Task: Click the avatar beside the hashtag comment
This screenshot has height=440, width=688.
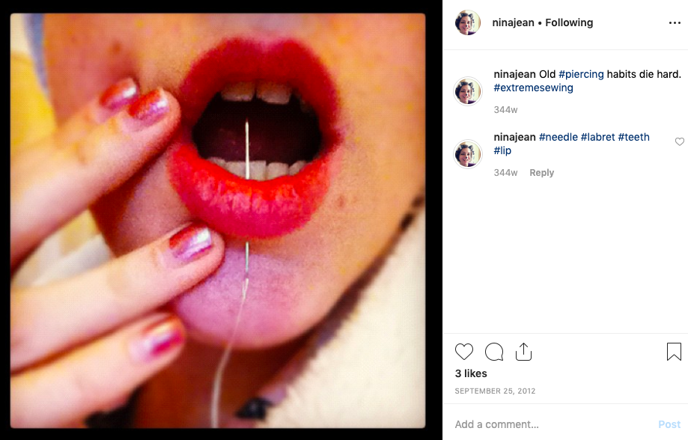Action: (468, 154)
